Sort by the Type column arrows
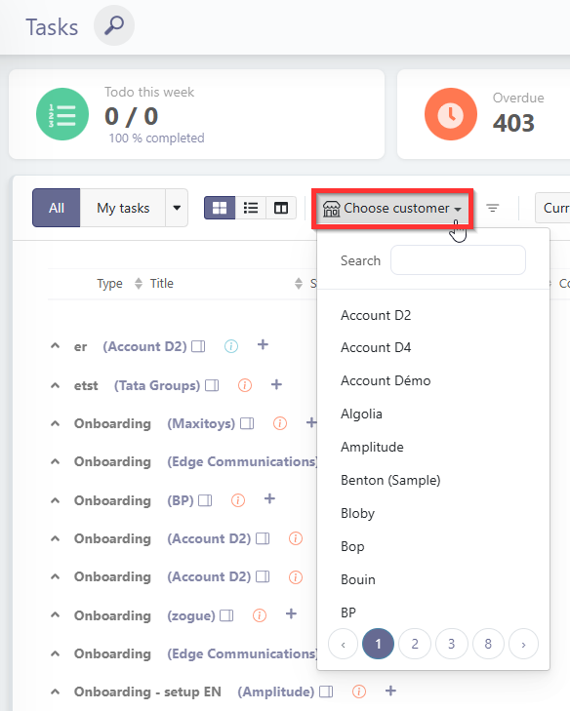 coord(139,284)
